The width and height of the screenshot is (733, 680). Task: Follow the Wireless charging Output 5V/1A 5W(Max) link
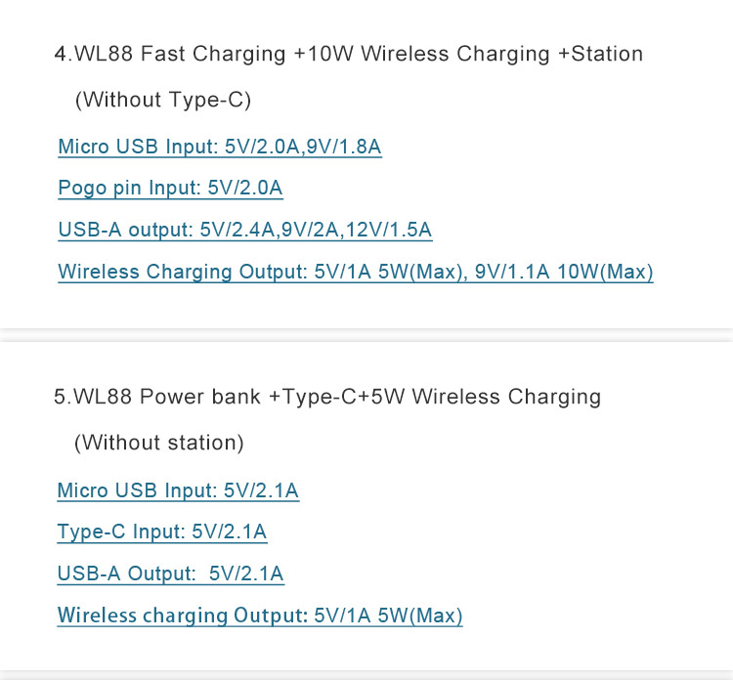coord(259,616)
